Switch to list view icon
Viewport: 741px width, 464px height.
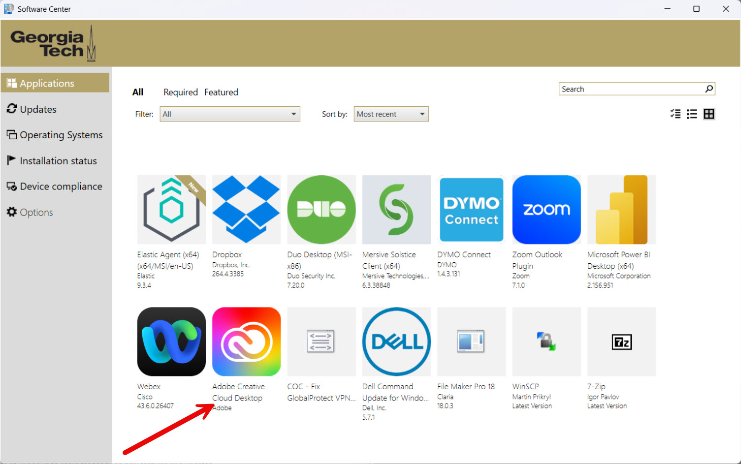coord(692,114)
